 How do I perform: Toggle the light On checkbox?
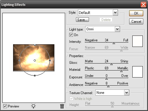[71, 35]
